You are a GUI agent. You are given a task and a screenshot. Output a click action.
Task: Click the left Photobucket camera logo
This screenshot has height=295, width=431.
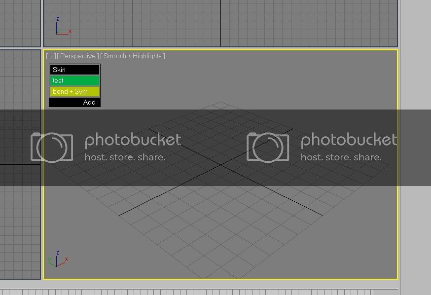pos(52,147)
